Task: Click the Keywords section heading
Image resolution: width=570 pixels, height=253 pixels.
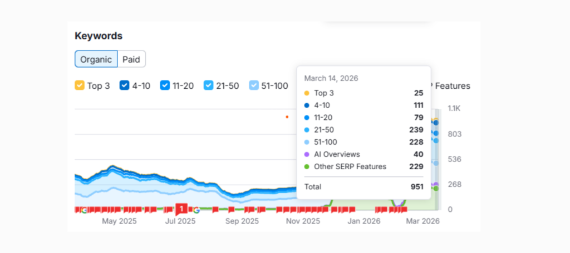Action: (x=99, y=36)
